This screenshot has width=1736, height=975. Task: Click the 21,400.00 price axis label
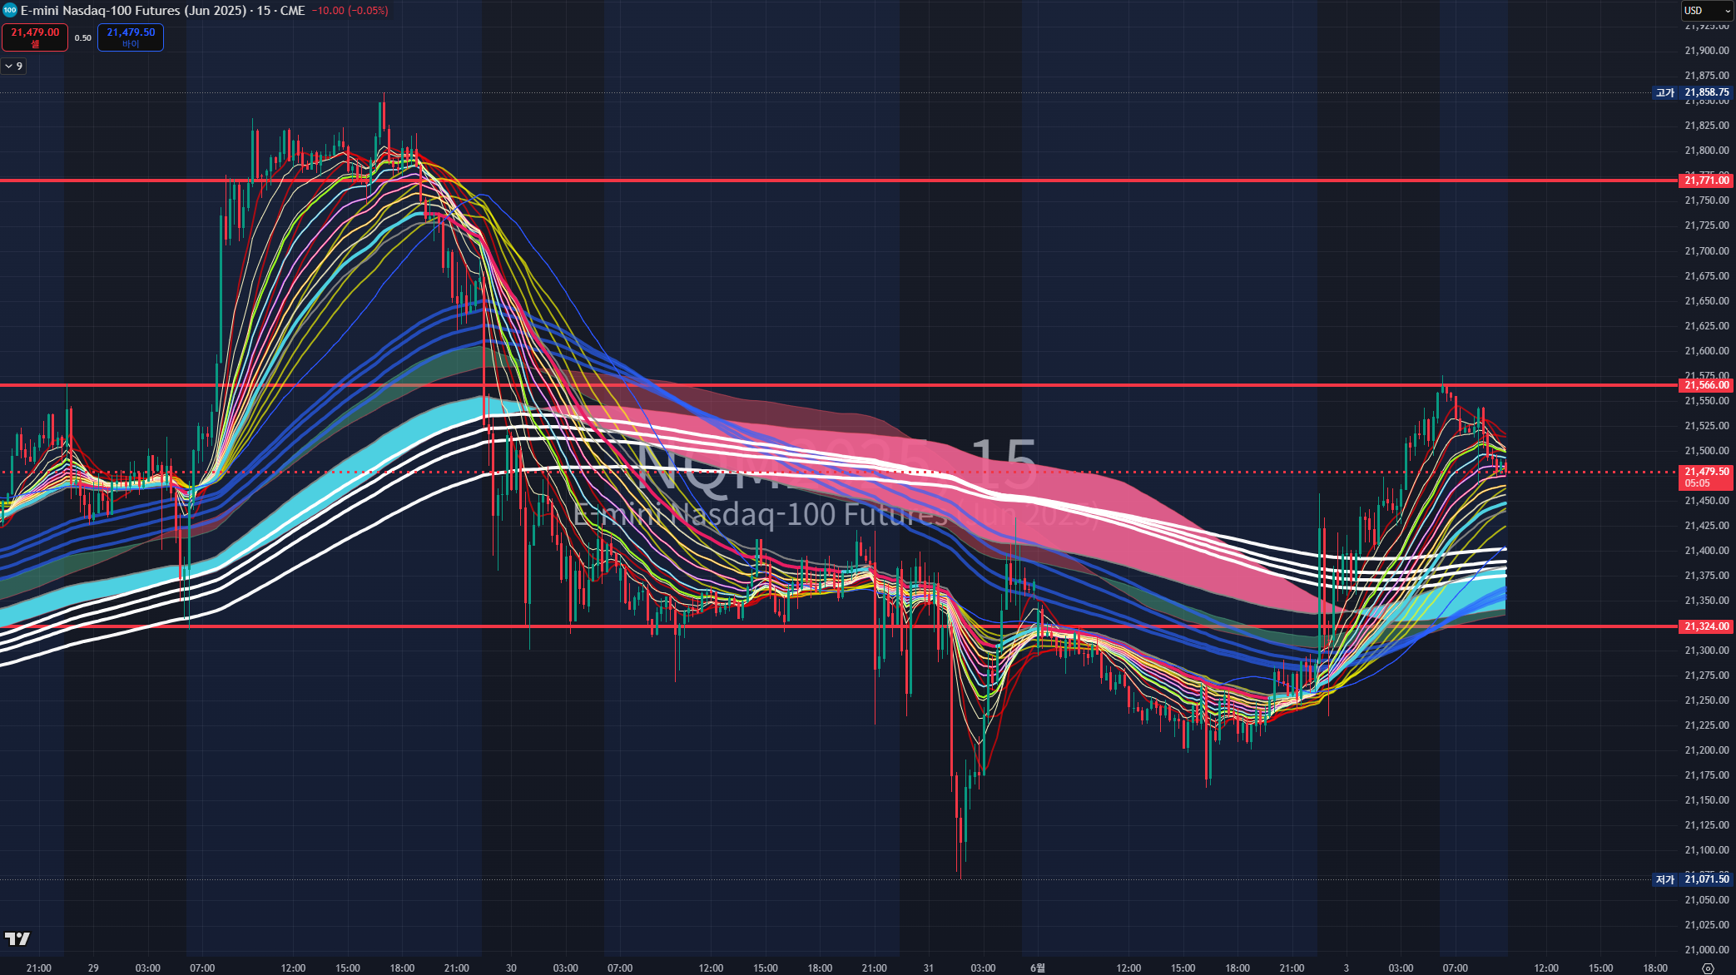[1707, 550]
